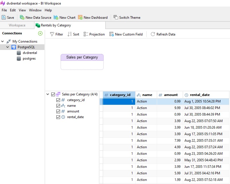The width and height of the screenshot is (230, 184).
Task: Click the cell with amount 7.99
Action: (170, 141)
